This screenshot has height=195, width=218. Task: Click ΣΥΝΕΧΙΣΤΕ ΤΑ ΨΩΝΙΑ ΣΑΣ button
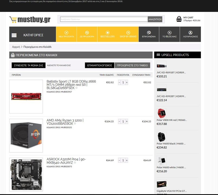click(28, 65)
